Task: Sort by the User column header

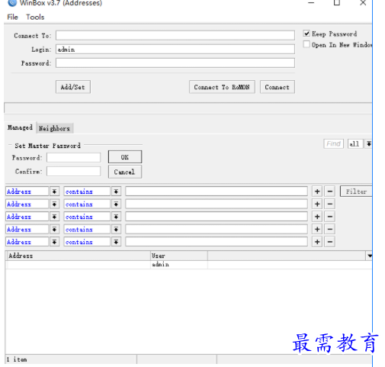Action: (x=179, y=256)
